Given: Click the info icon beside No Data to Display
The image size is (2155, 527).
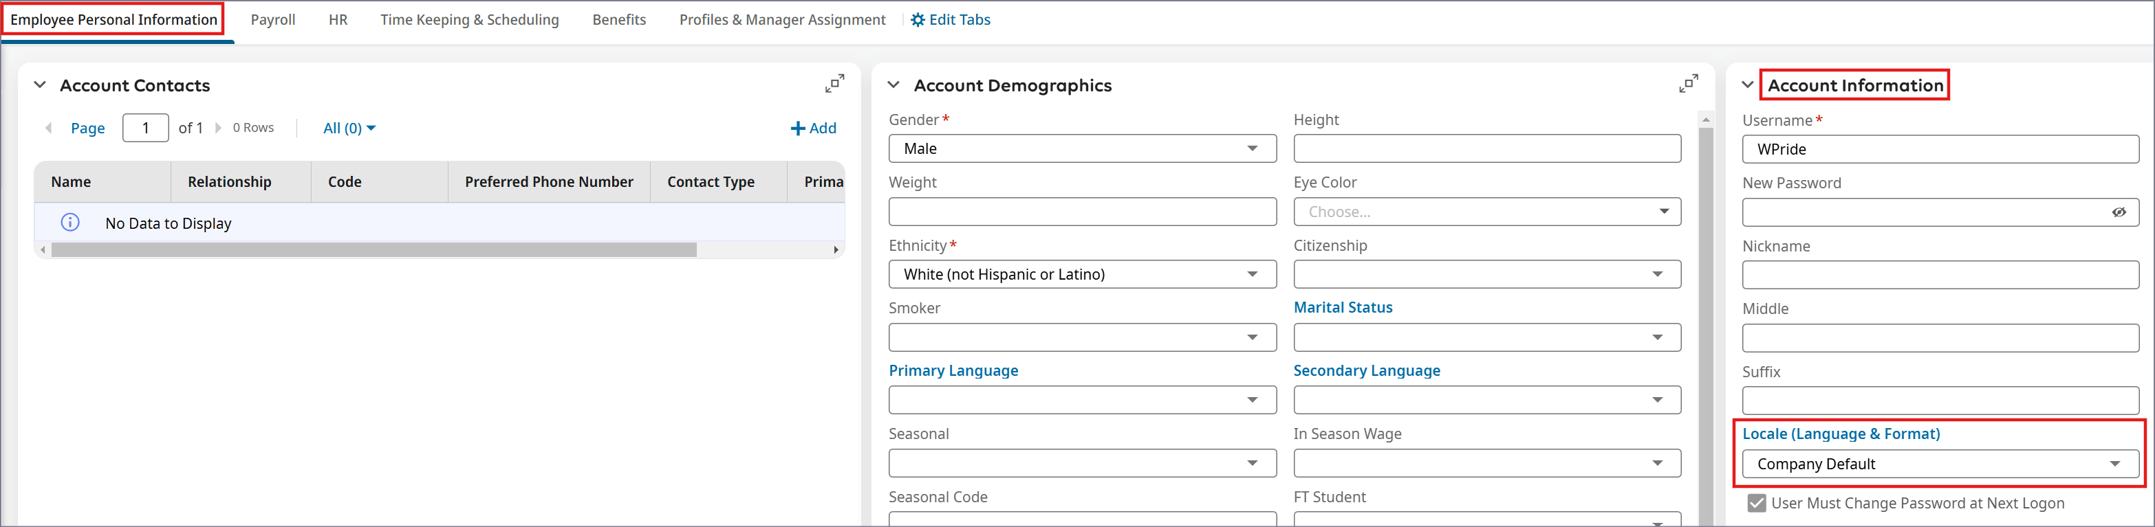Looking at the screenshot, I should [x=70, y=222].
